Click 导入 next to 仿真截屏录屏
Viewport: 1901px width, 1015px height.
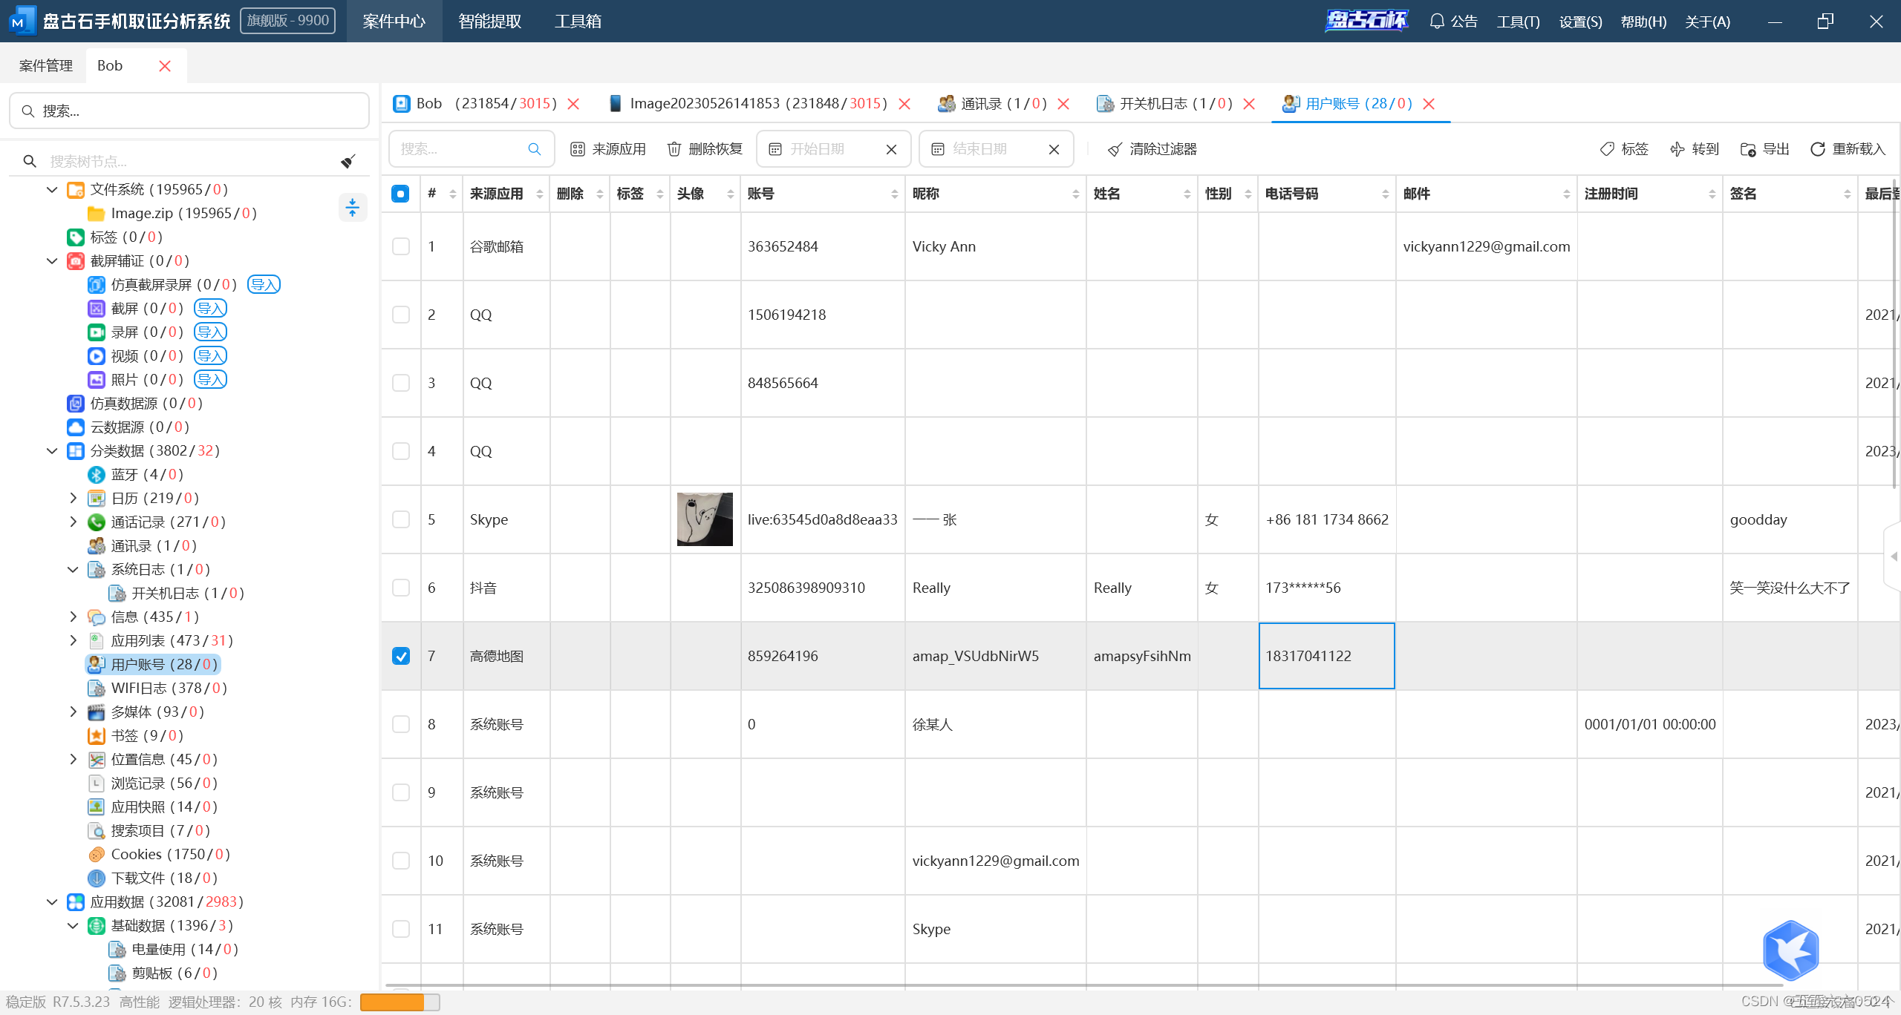point(264,284)
